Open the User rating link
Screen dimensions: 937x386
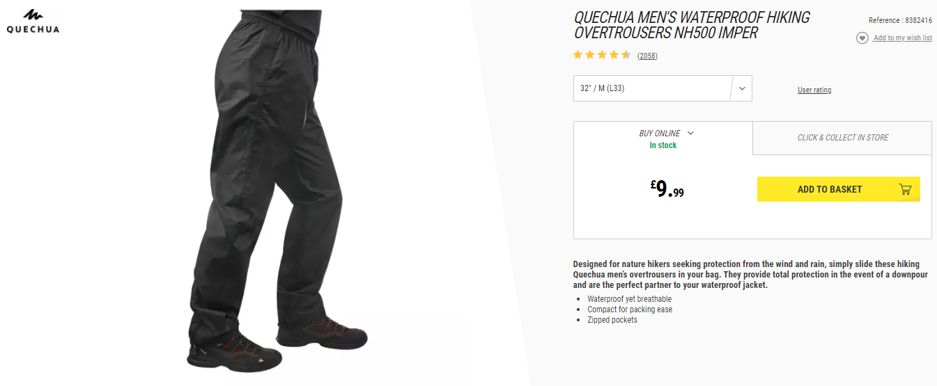(814, 90)
